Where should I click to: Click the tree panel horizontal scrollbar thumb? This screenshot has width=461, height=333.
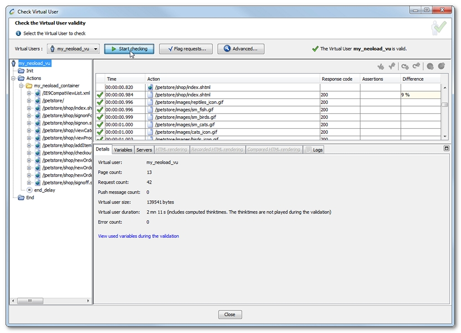[x=30, y=301]
